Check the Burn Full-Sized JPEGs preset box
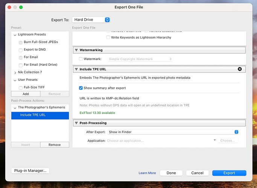Screen dimensions: 257x188 pyautogui.click(x=21, y=42)
